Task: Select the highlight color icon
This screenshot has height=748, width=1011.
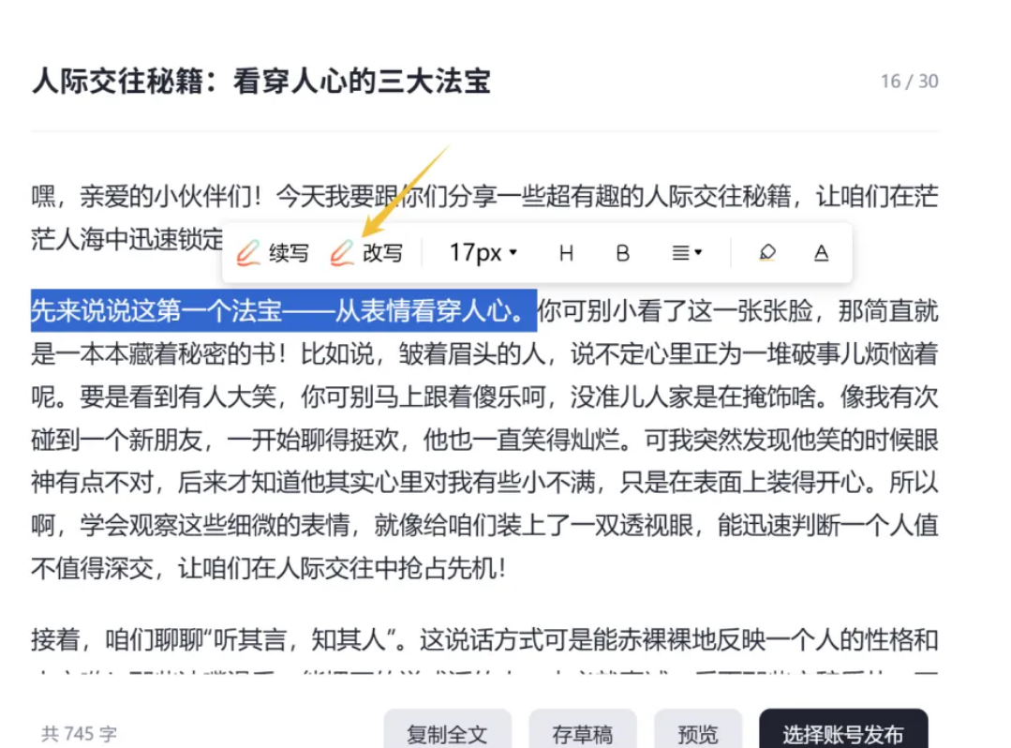Action: [x=767, y=253]
